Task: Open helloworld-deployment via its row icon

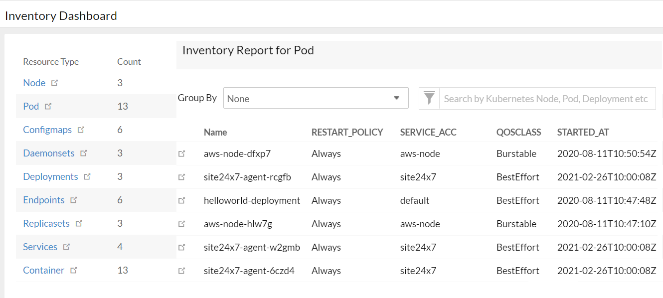Action: tap(182, 200)
